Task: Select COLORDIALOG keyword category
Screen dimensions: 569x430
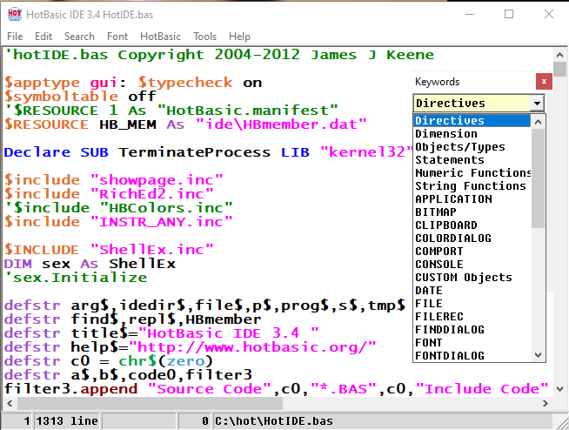Action: point(452,239)
